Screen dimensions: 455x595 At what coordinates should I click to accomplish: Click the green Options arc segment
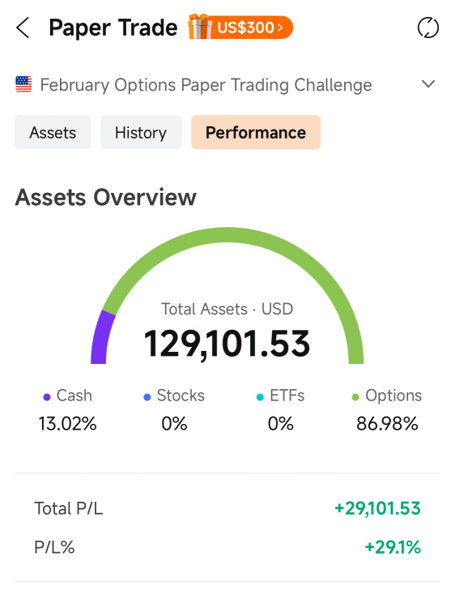coord(227,234)
